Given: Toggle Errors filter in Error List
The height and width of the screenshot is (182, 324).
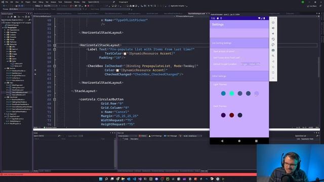Looking at the screenshot, I should click(143, 136).
